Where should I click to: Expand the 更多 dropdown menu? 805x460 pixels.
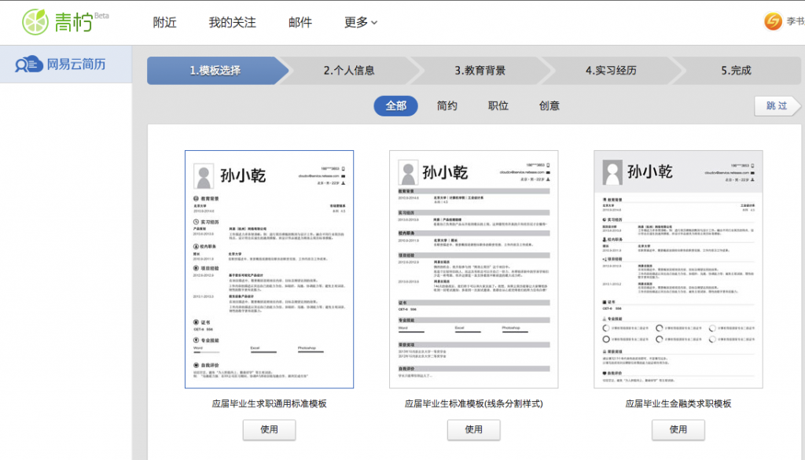(361, 22)
